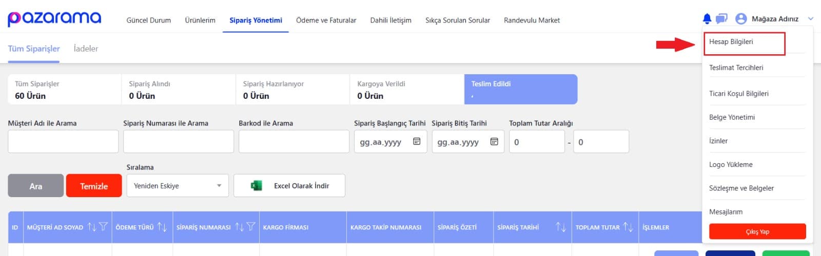
Task: Select Hesap Bilgileri from account menu
Action: pyautogui.click(x=731, y=42)
